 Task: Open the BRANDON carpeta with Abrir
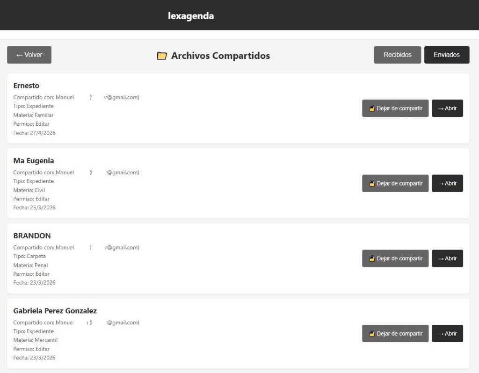click(447, 258)
